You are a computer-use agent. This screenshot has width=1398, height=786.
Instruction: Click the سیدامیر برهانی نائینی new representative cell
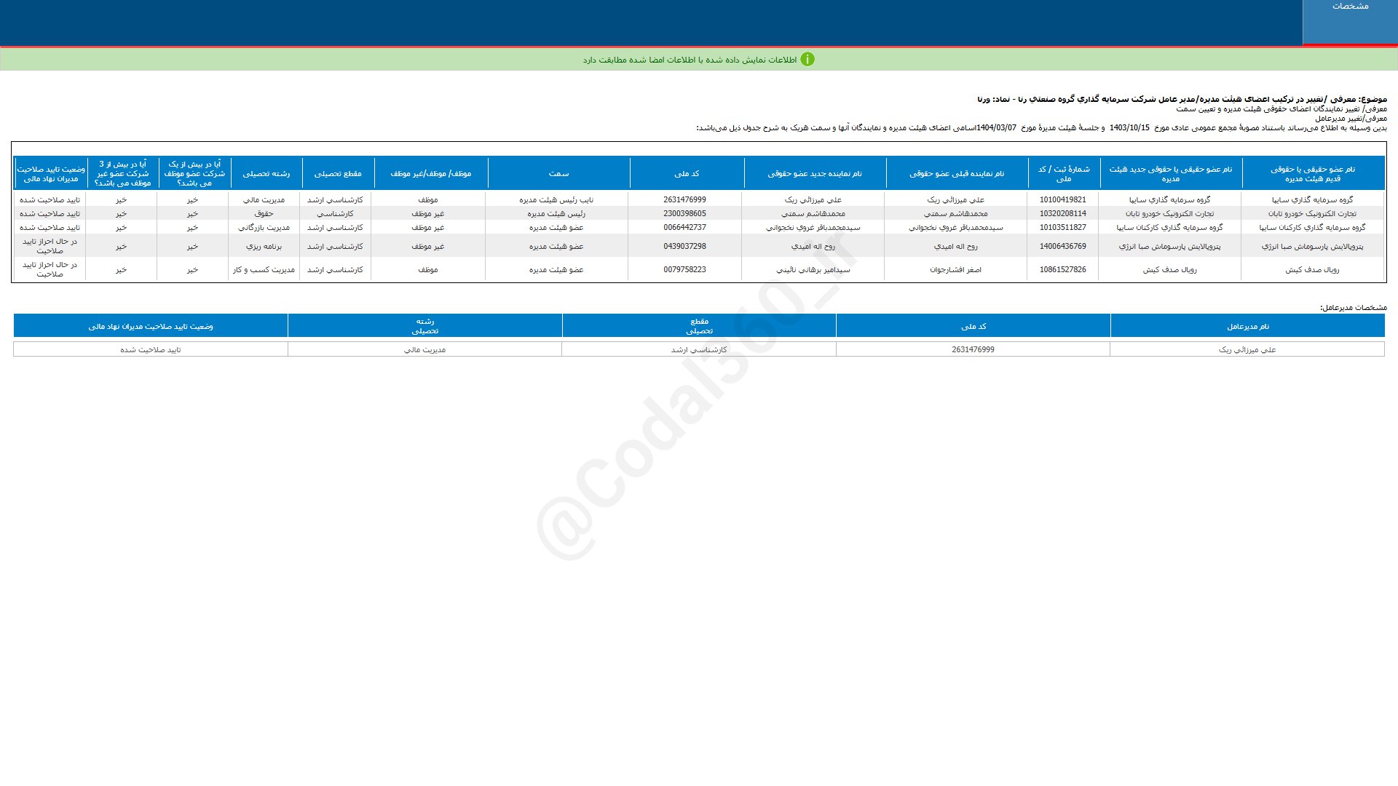(x=813, y=270)
